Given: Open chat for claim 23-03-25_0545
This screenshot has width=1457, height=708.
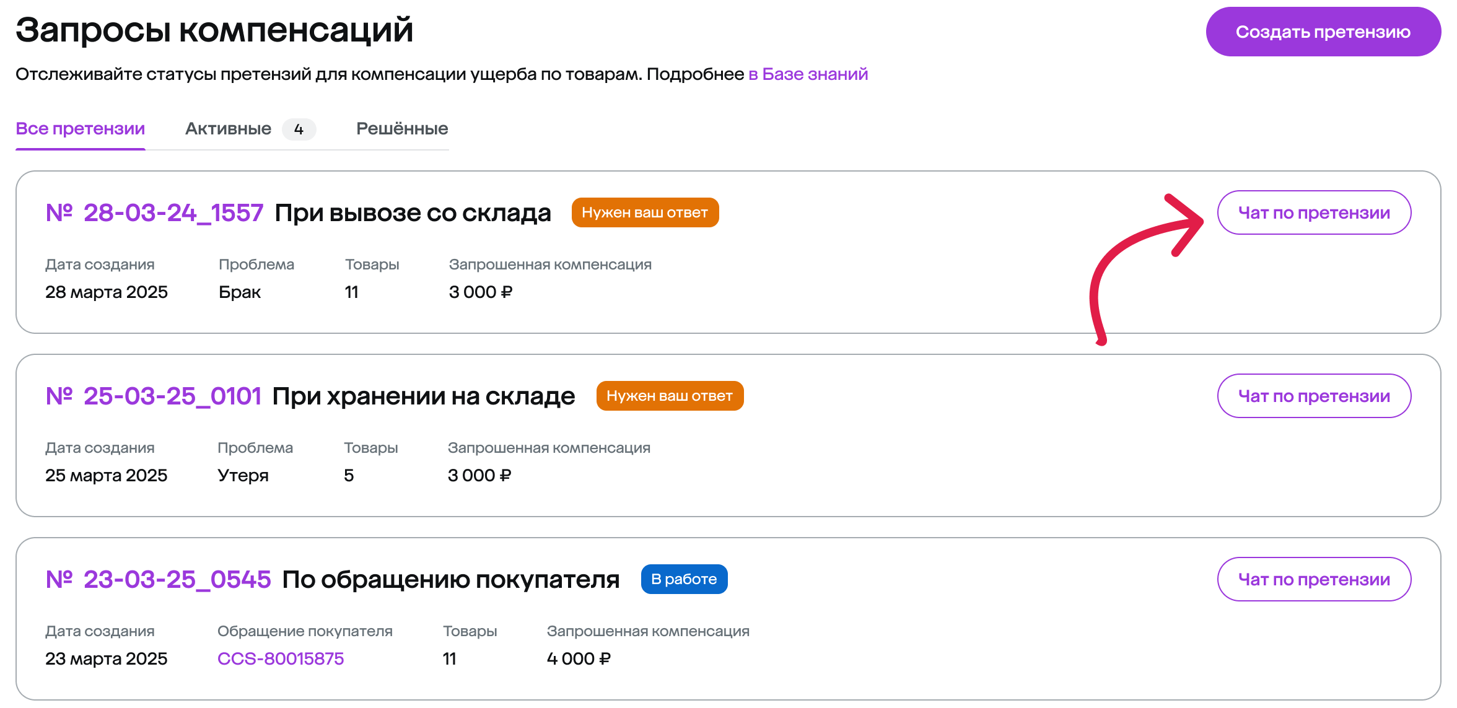Looking at the screenshot, I should (1314, 579).
